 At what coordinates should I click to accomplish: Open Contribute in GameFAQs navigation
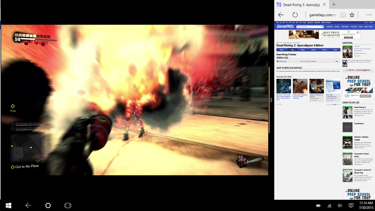pos(345,27)
